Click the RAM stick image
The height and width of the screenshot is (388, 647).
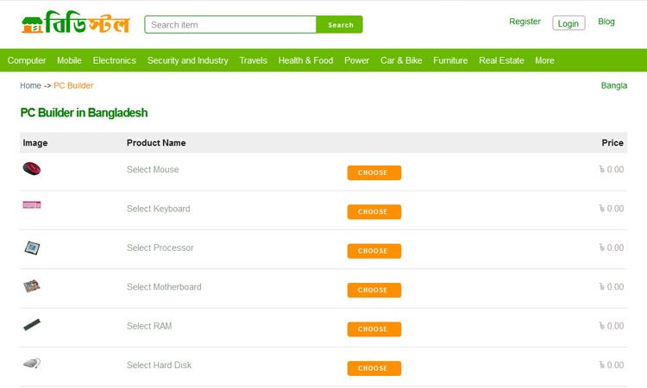tap(32, 325)
